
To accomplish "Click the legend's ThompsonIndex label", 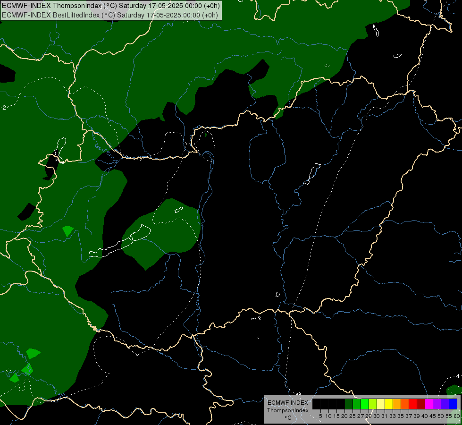I will pos(288,410).
